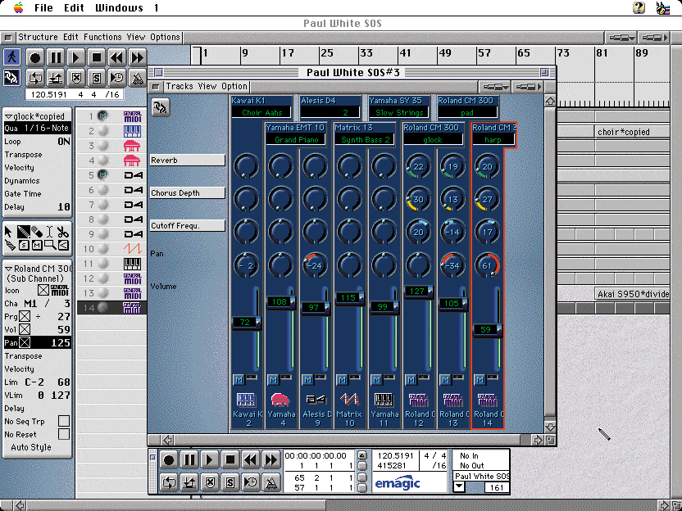Click the sawtooth icon on Matrix strip 10
The image size is (682, 511).
pos(349,399)
